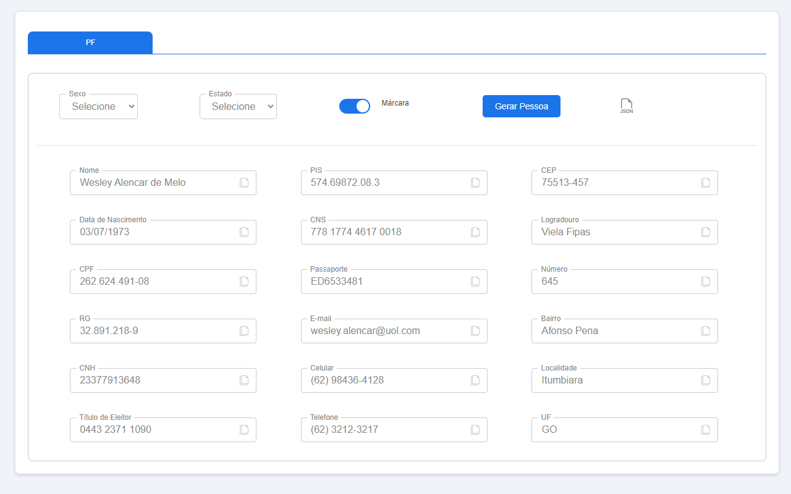791x494 pixels.
Task: Copy the CNS field value
Action: 475,232
